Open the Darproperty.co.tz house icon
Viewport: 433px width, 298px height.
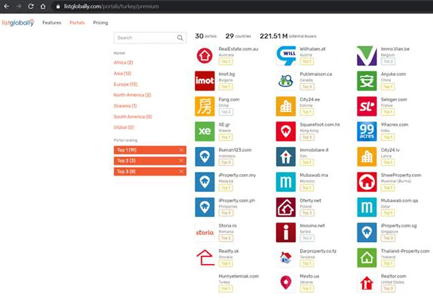tap(286, 257)
